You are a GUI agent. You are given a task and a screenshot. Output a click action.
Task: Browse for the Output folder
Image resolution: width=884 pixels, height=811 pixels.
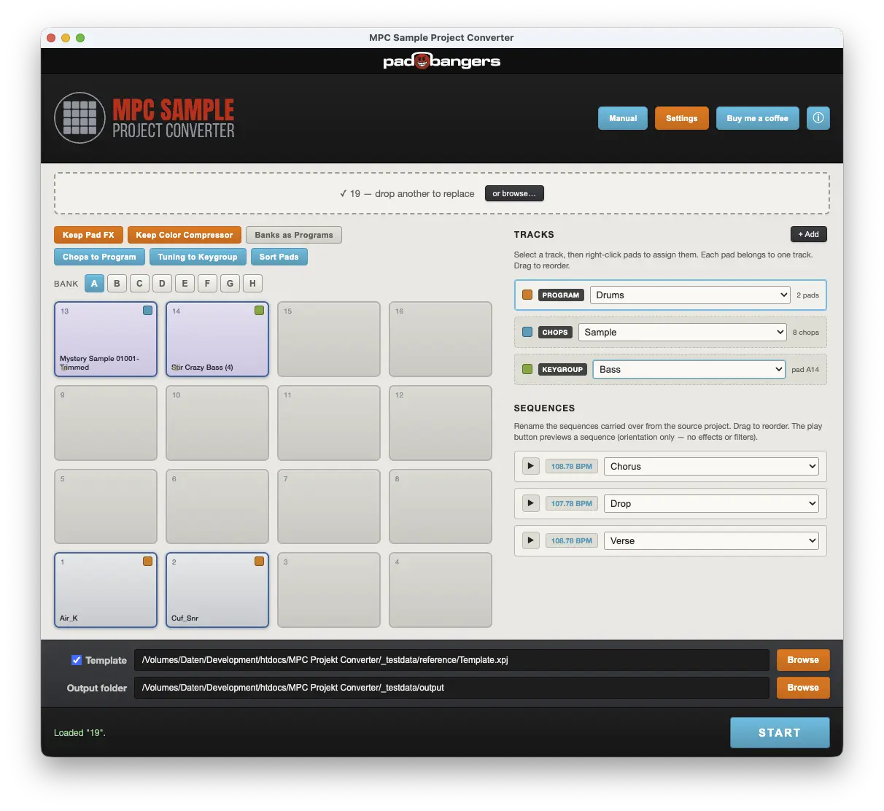tap(803, 688)
